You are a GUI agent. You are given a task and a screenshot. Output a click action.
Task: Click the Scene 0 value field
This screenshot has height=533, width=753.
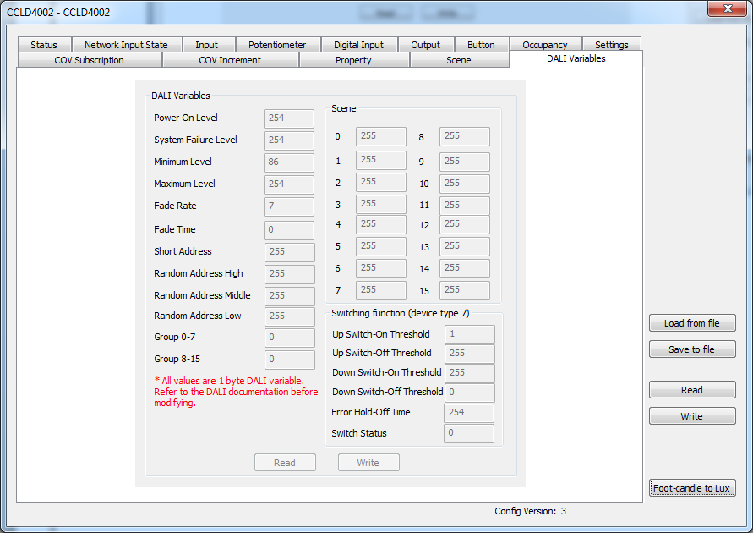click(x=381, y=136)
